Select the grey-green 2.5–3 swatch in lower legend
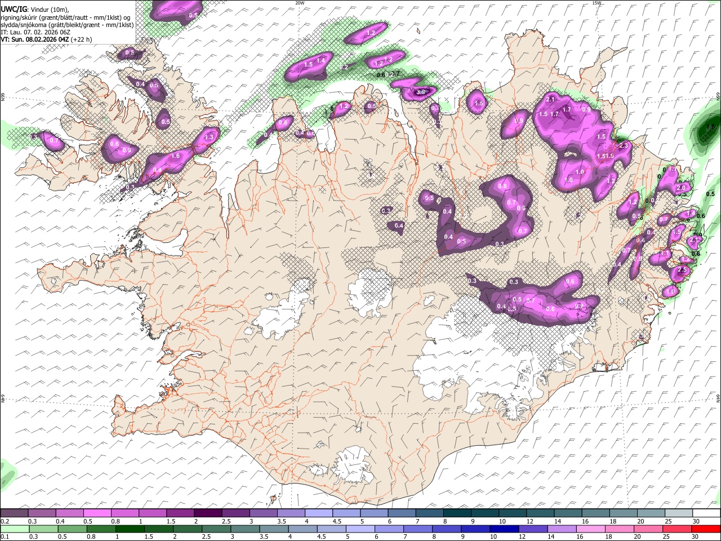The height and width of the screenshot is (541, 721). click(217, 529)
